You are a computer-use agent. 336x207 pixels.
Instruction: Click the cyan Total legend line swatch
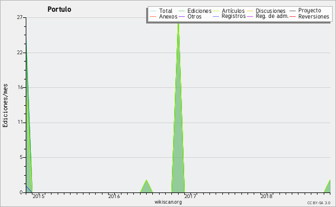[x=153, y=11]
